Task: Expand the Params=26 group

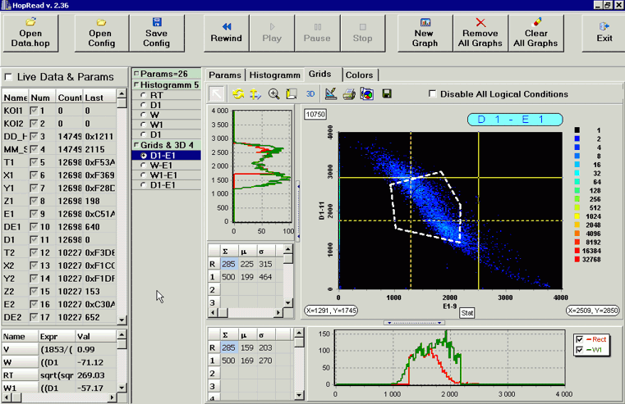Action: 136,74
